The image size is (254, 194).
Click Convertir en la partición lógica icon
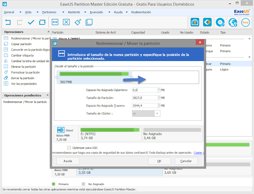[6, 49]
